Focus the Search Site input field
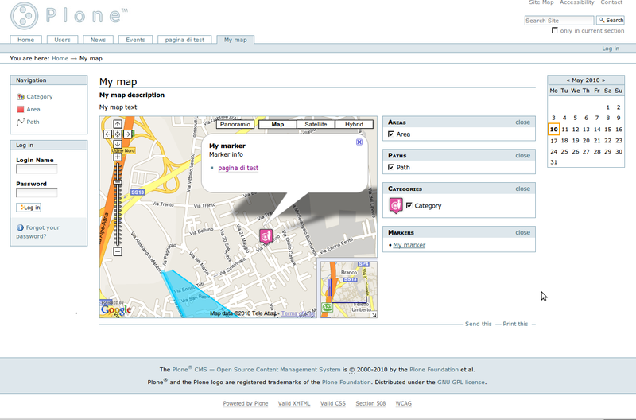Image resolution: width=636 pixels, height=420 pixels. click(559, 21)
